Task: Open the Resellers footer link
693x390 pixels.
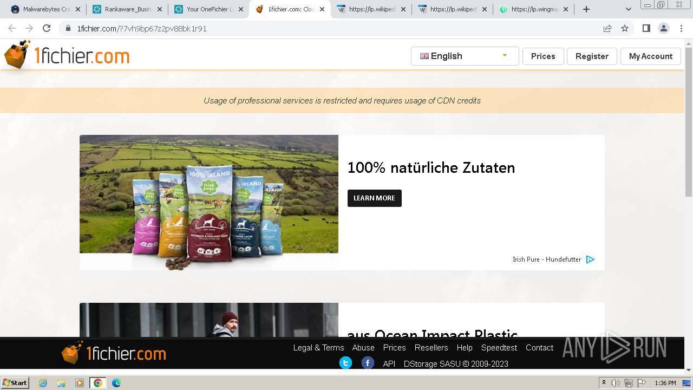Action: pyautogui.click(x=431, y=348)
